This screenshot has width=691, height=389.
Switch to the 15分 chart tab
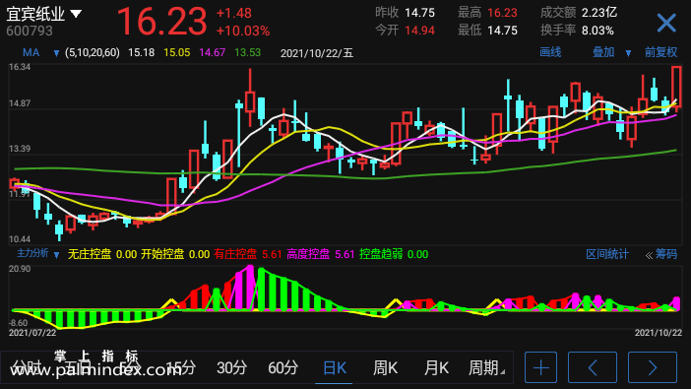pos(181,367)
